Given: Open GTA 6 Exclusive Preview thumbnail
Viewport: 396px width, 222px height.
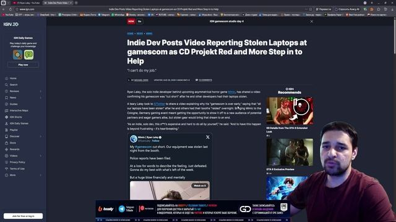Looking at the screenshot, I should [x=290, y=152].
